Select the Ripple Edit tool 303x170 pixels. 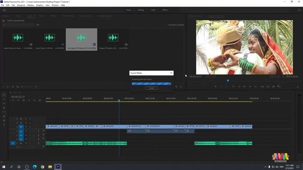[x=4, y=103]
